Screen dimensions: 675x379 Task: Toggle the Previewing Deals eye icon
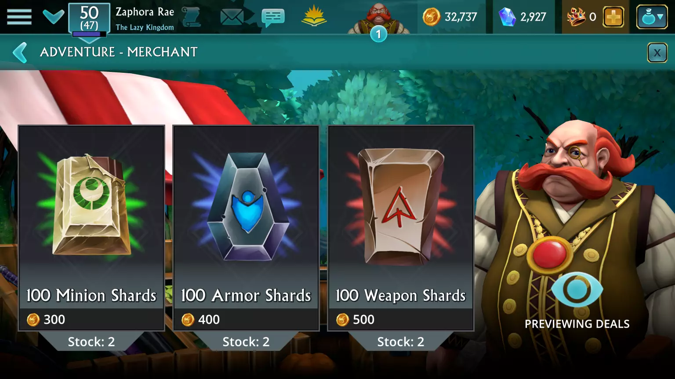(x=577, y=290)
